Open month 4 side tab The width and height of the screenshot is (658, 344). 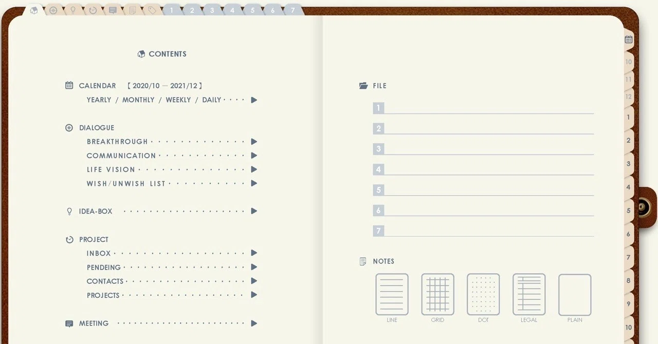(x=629, y=187)
